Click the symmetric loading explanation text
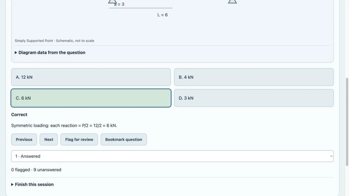The image size is (349, 196). coord(64,126)
